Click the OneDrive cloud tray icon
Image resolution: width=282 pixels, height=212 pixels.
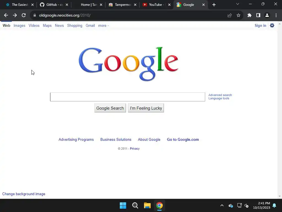click(231, 205)
